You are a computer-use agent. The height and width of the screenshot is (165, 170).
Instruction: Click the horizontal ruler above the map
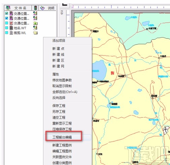tap(121, 7)
